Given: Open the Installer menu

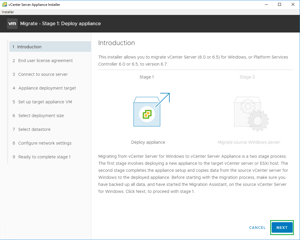Looking at the screenshot, I should [8, 12].
